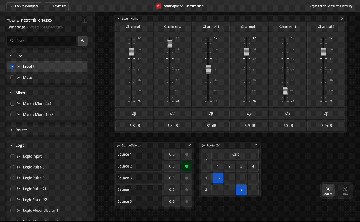Mute Channel 6 speaker icon
Screen dimensions: 360x222
[326, 114]
